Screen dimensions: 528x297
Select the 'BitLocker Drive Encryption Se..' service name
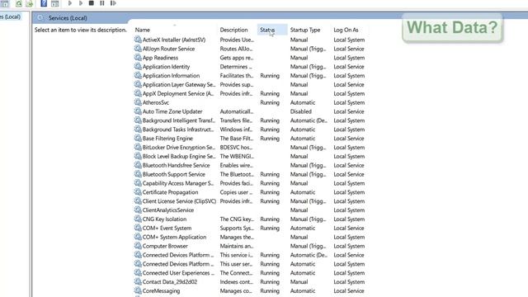pos(179,148)
